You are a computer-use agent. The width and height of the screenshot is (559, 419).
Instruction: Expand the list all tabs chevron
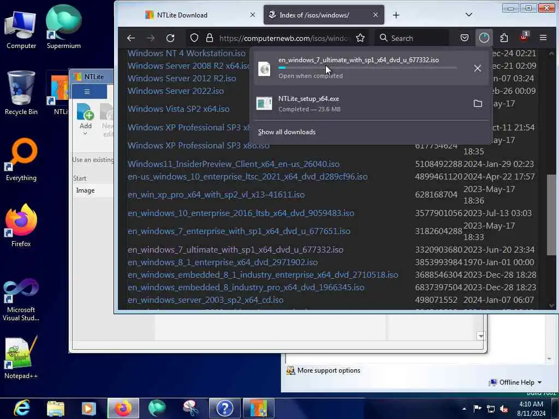[x=469, y=15]
